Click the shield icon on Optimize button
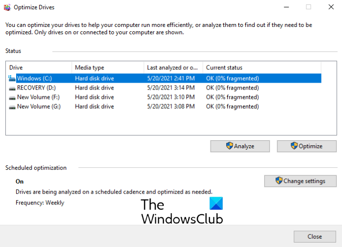The height and width of the screenshot is (247, 342). coord(294,146)
